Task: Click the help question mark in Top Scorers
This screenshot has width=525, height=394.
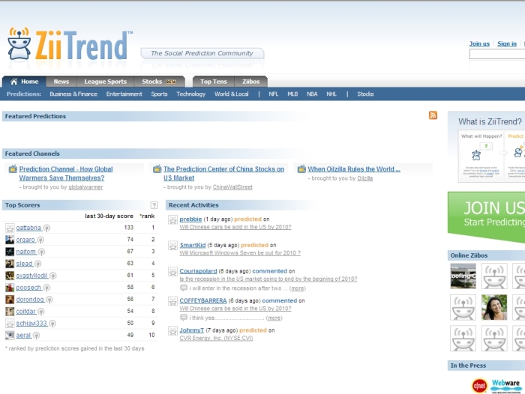Action: coord(154,205)
